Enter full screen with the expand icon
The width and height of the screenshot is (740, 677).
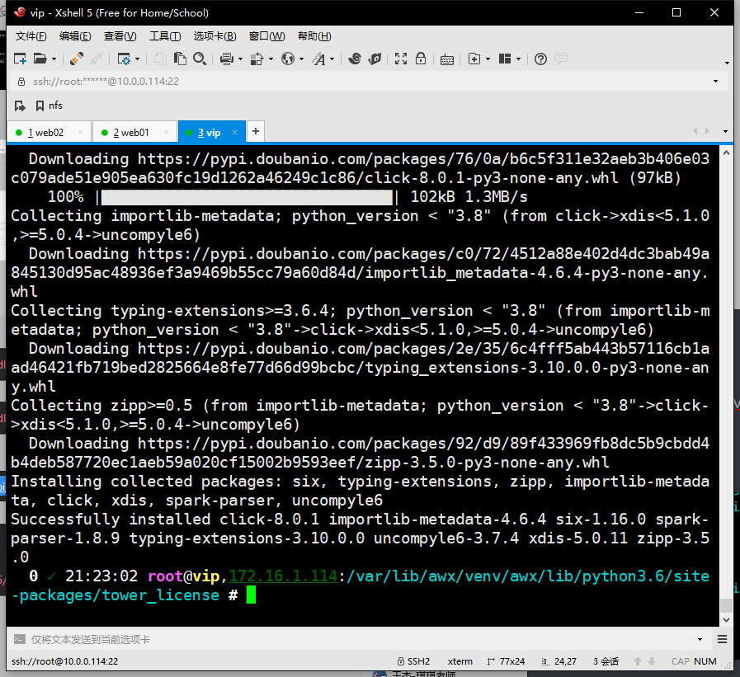click(400, 59)
